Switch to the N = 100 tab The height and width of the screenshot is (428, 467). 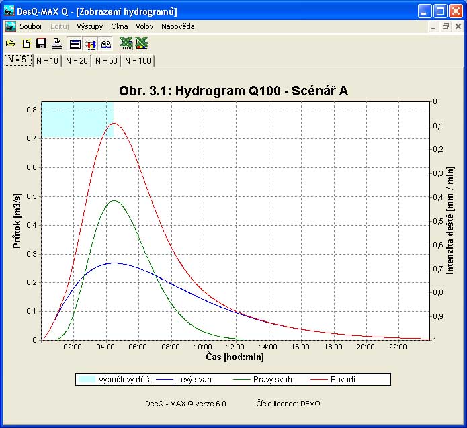point(138,60)
